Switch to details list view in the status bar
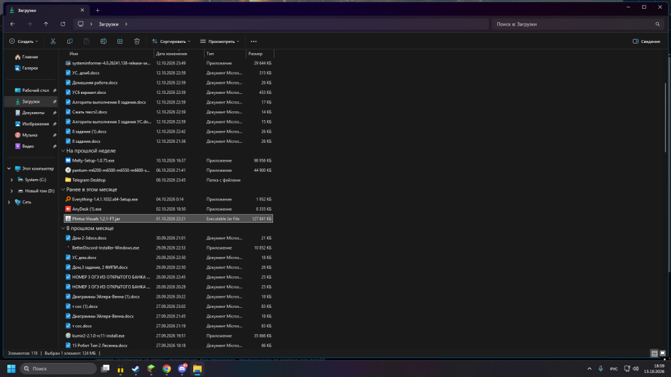The height and width of the screenshot is (377, 671). click(x=654, y=354)
